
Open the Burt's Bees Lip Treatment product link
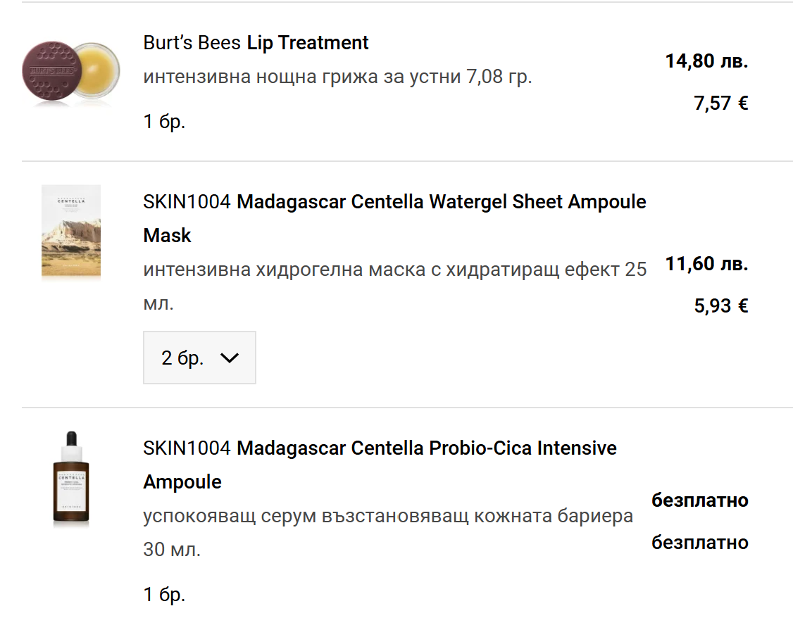pyautogui.click(x=307, y=43)
